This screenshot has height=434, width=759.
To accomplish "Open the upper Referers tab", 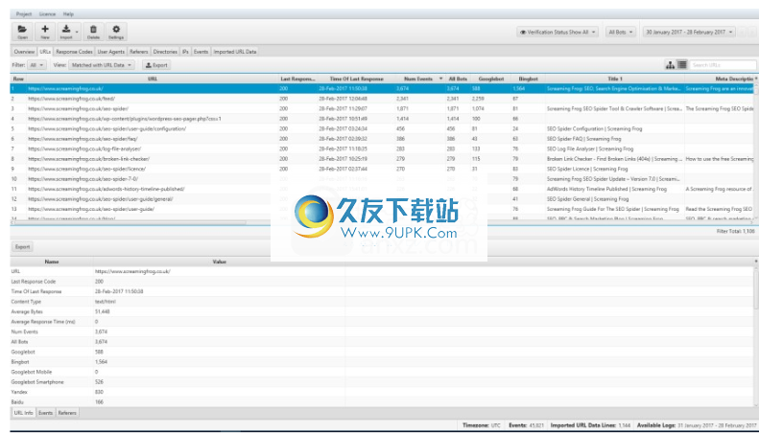I will (x=138, y=52).
